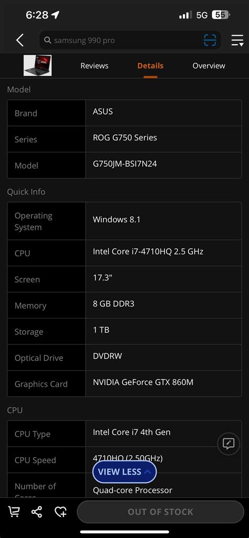Viewport: 249px width, 538px height.
Task: Tap the OUT OF STOCK button
Action: click(160, 512)
